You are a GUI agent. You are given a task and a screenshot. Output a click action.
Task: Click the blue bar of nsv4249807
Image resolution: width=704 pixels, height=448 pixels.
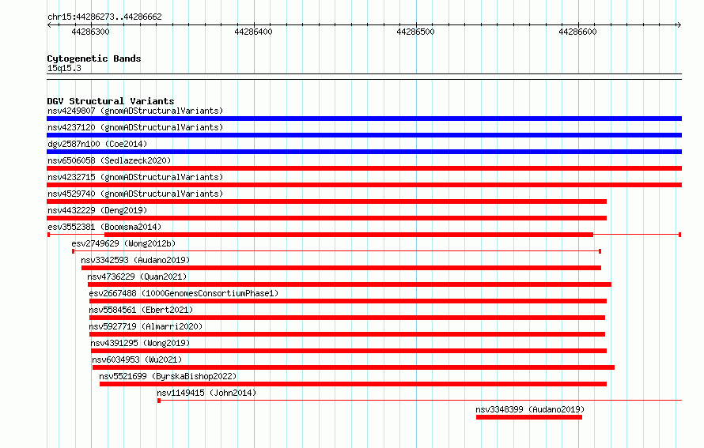(x=364, y=119)
